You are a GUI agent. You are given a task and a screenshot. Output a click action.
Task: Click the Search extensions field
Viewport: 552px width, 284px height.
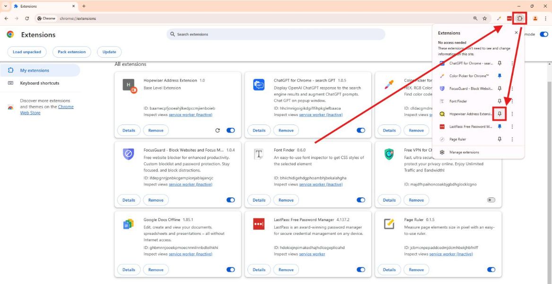click(276, 35)
